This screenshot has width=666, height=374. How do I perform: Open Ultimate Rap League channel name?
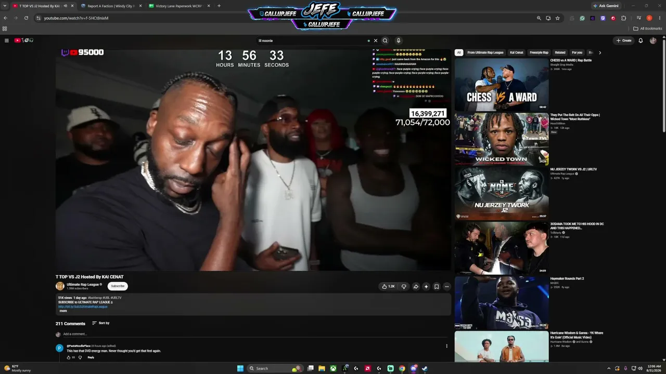[83, 284]
